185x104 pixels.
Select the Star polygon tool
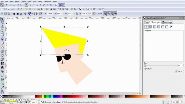[2, 47]
